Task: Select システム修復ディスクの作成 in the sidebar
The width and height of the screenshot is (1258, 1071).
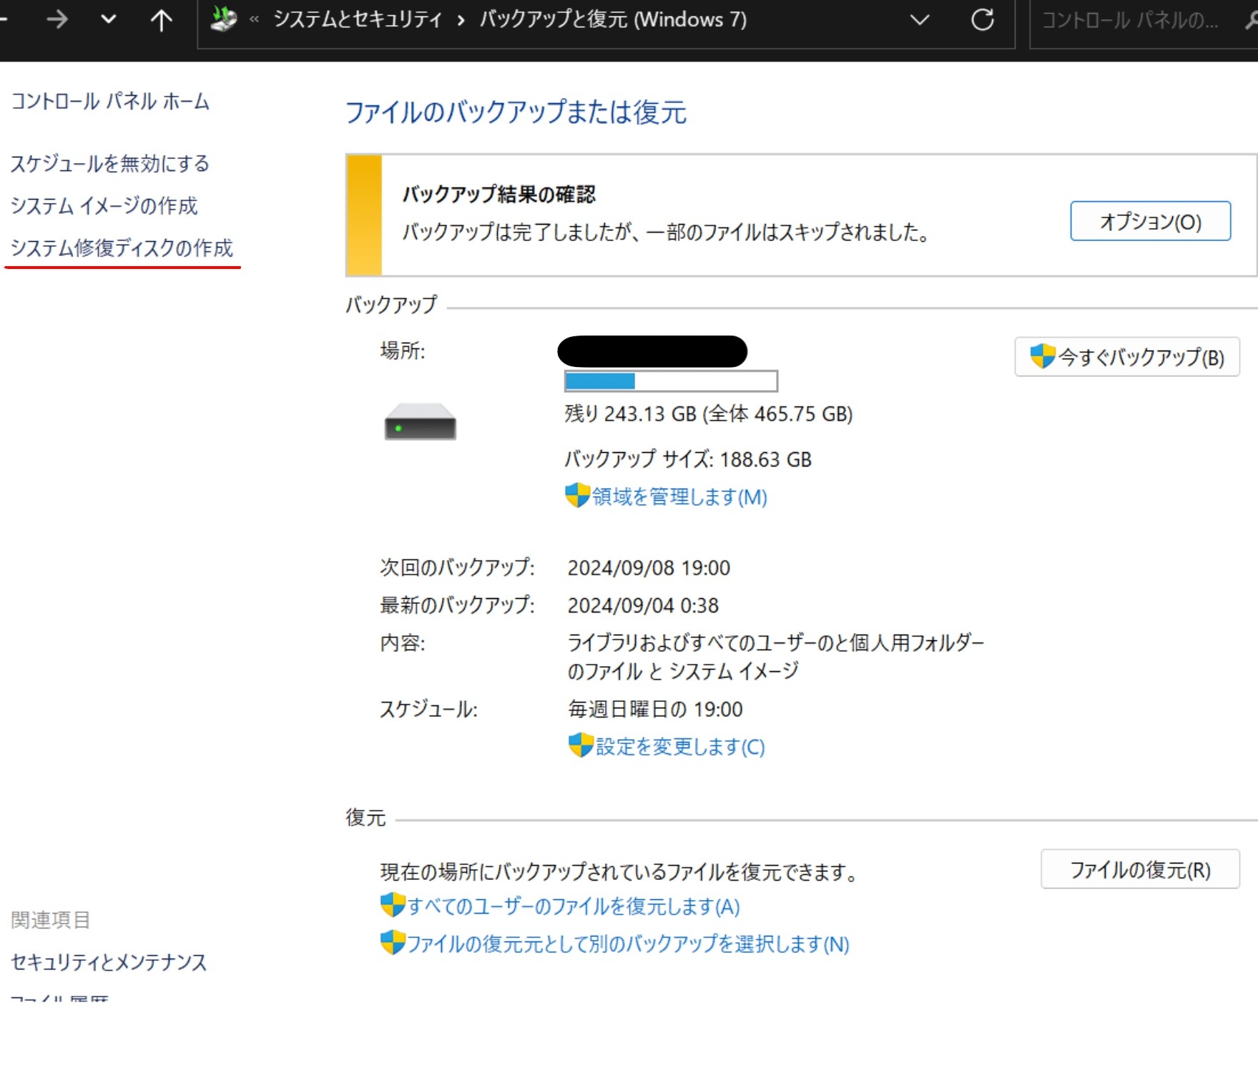Action: click(122, 248)
